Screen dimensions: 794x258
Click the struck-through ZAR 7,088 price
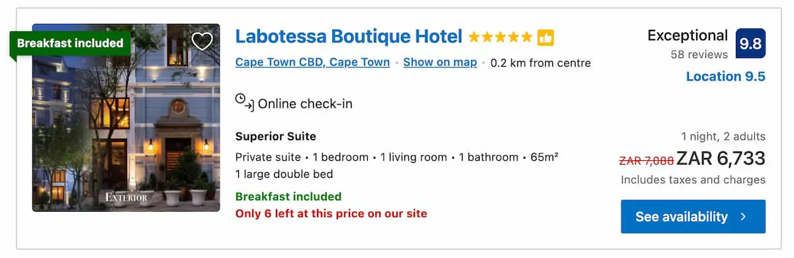(x=646, y=161)
